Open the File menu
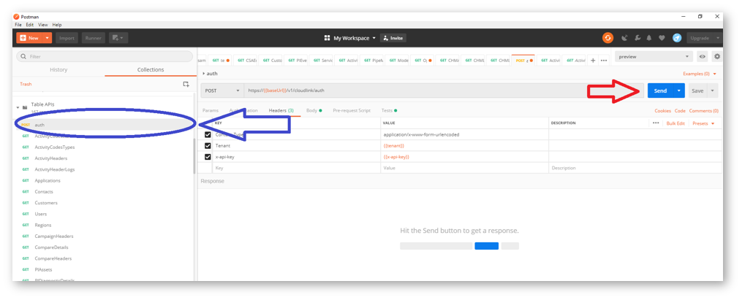The image size is (742, 300). [x=18, y=25]
